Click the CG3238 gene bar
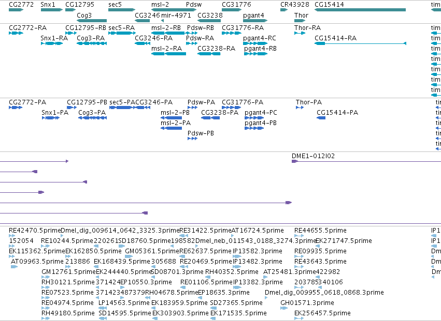 209,21
